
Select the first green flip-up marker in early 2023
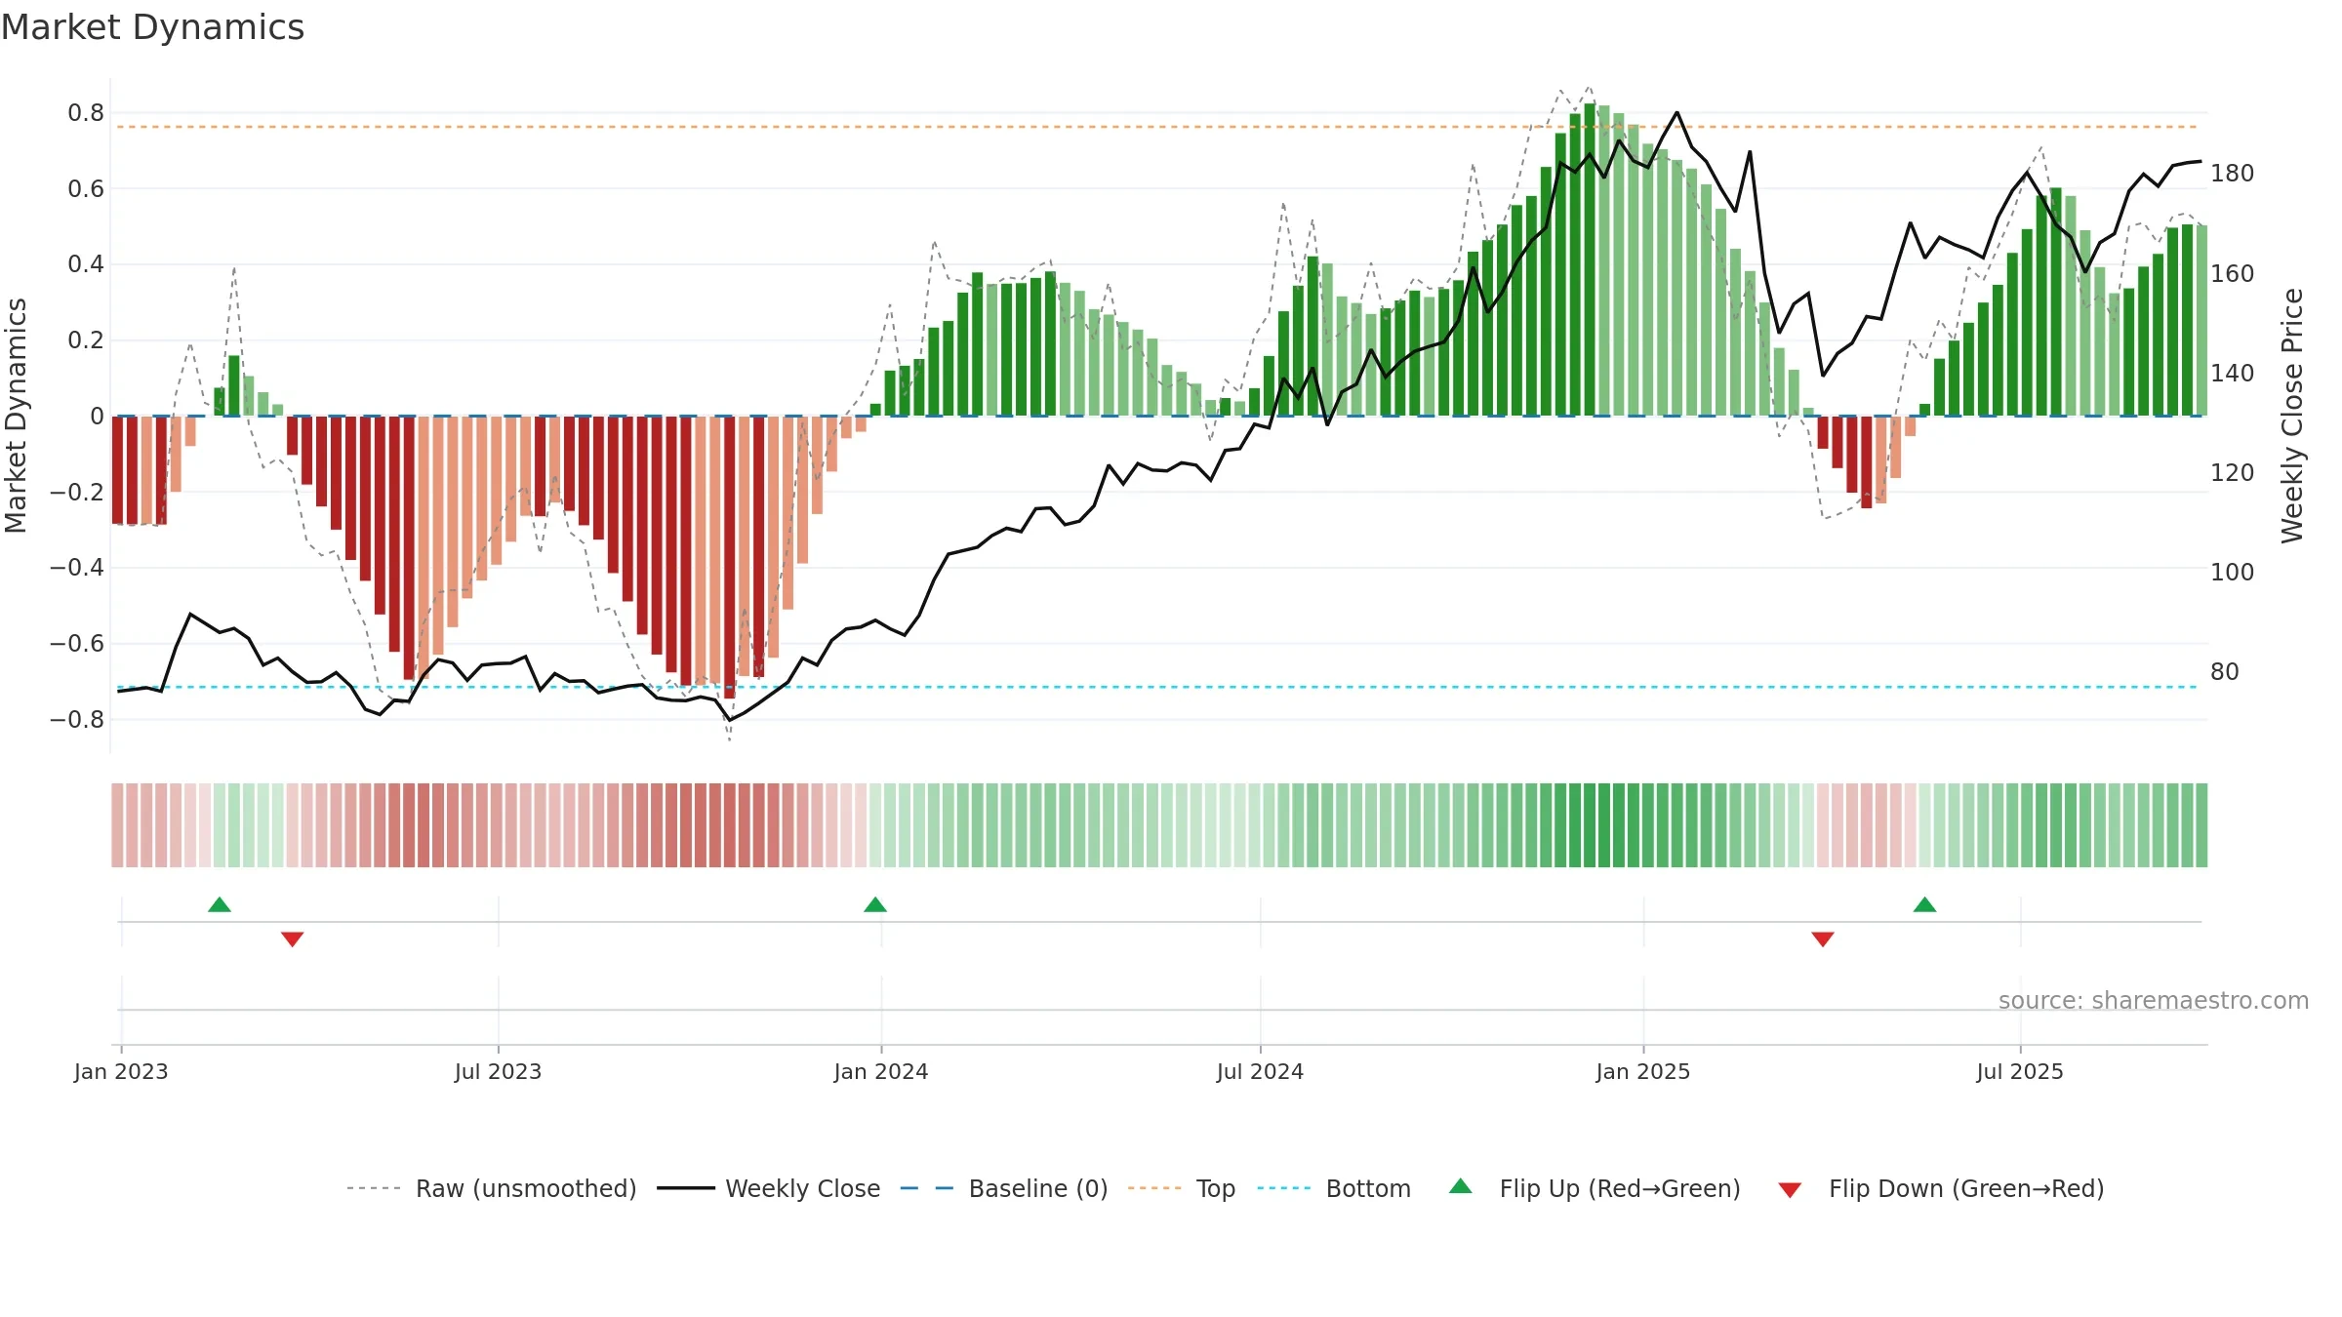pyautogui.click(x=220, y=904)
